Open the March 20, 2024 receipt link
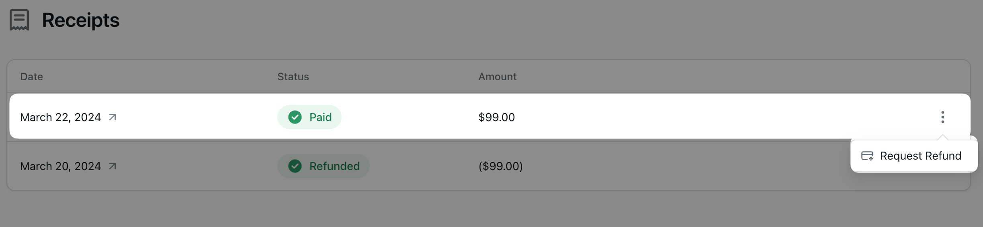 tap(60, 166)
